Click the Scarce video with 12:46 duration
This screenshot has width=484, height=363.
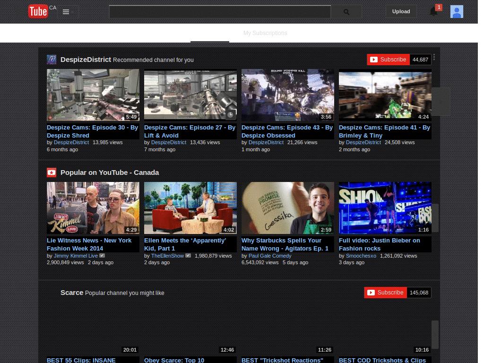pyautogui.click(x=190, y=328)
